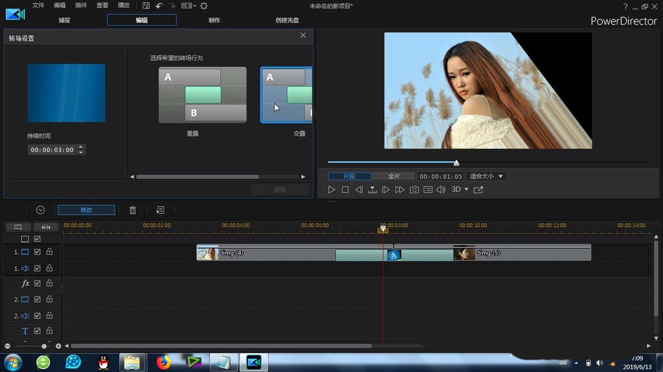Image resolution: width=663 pixels, height=372 pixels.
Task: Disable video track 1 checkbox
Action: pyautogui.click(x=38, y=252)
